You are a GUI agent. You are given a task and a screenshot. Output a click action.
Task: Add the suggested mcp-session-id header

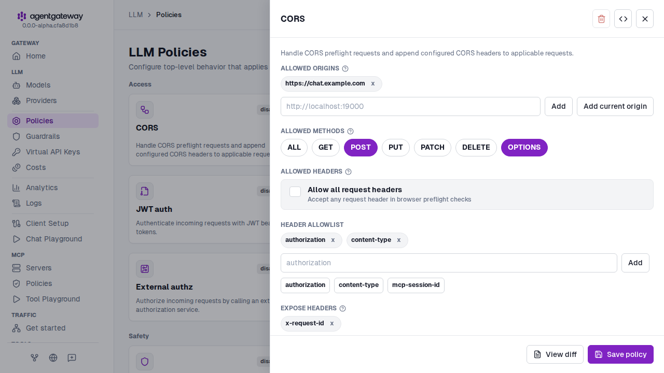click(x=416, y=285)
